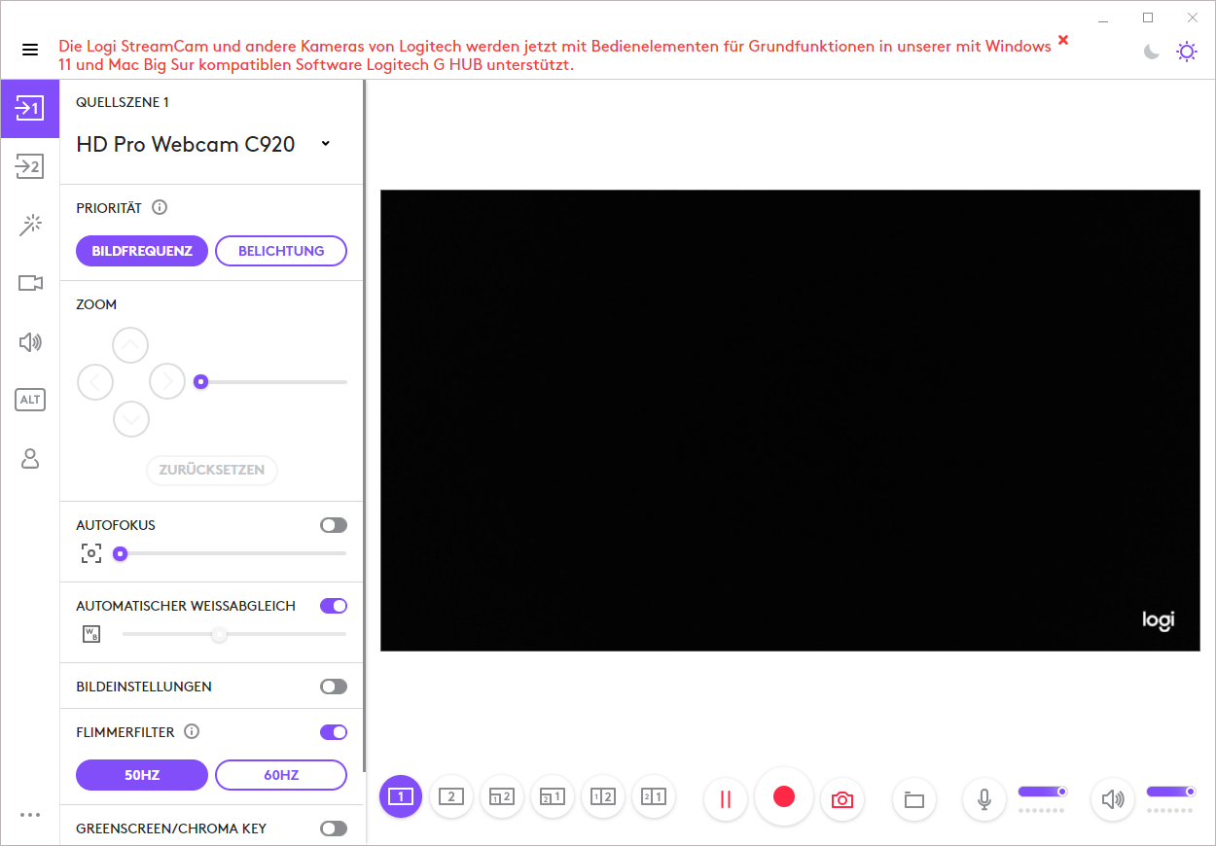The height and width of the screenshot is (846, 1216).
Task: Click the speaker volume slider
Action: 1171,792
